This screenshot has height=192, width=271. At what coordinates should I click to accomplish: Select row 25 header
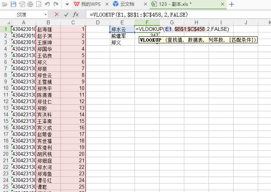5,187
